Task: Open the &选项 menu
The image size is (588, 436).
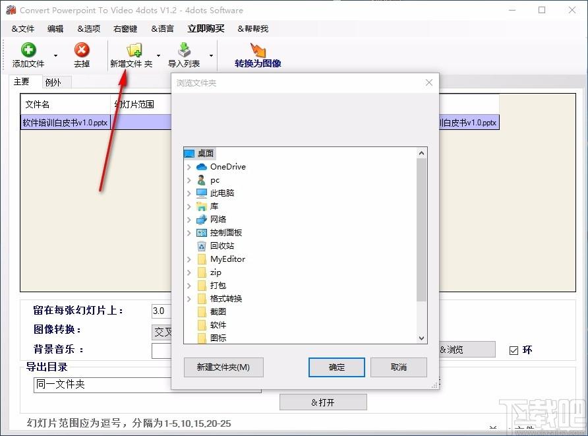Action: [x=89, y=29]
